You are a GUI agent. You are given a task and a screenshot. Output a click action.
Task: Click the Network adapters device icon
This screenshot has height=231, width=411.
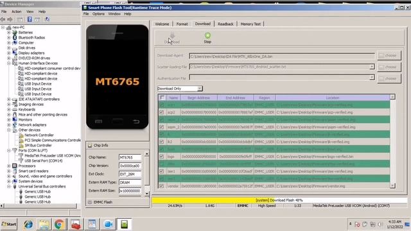15,125
